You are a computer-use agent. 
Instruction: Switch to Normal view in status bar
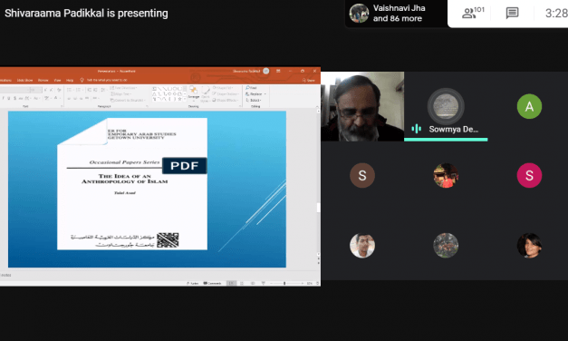pos(231,283)
